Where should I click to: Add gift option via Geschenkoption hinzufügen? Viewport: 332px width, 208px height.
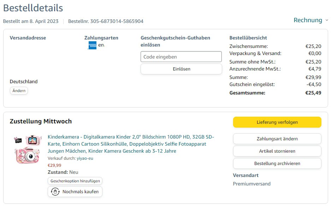pos(75,181)
